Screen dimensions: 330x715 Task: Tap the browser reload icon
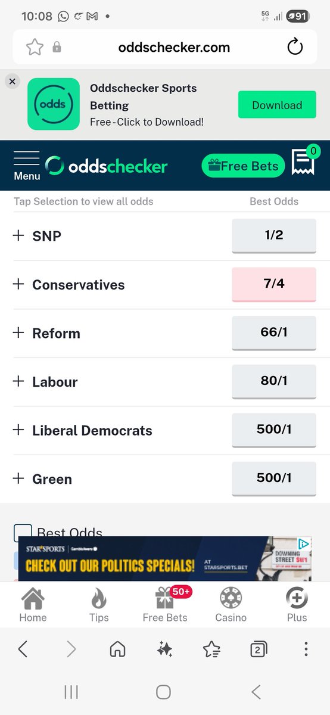295,47
